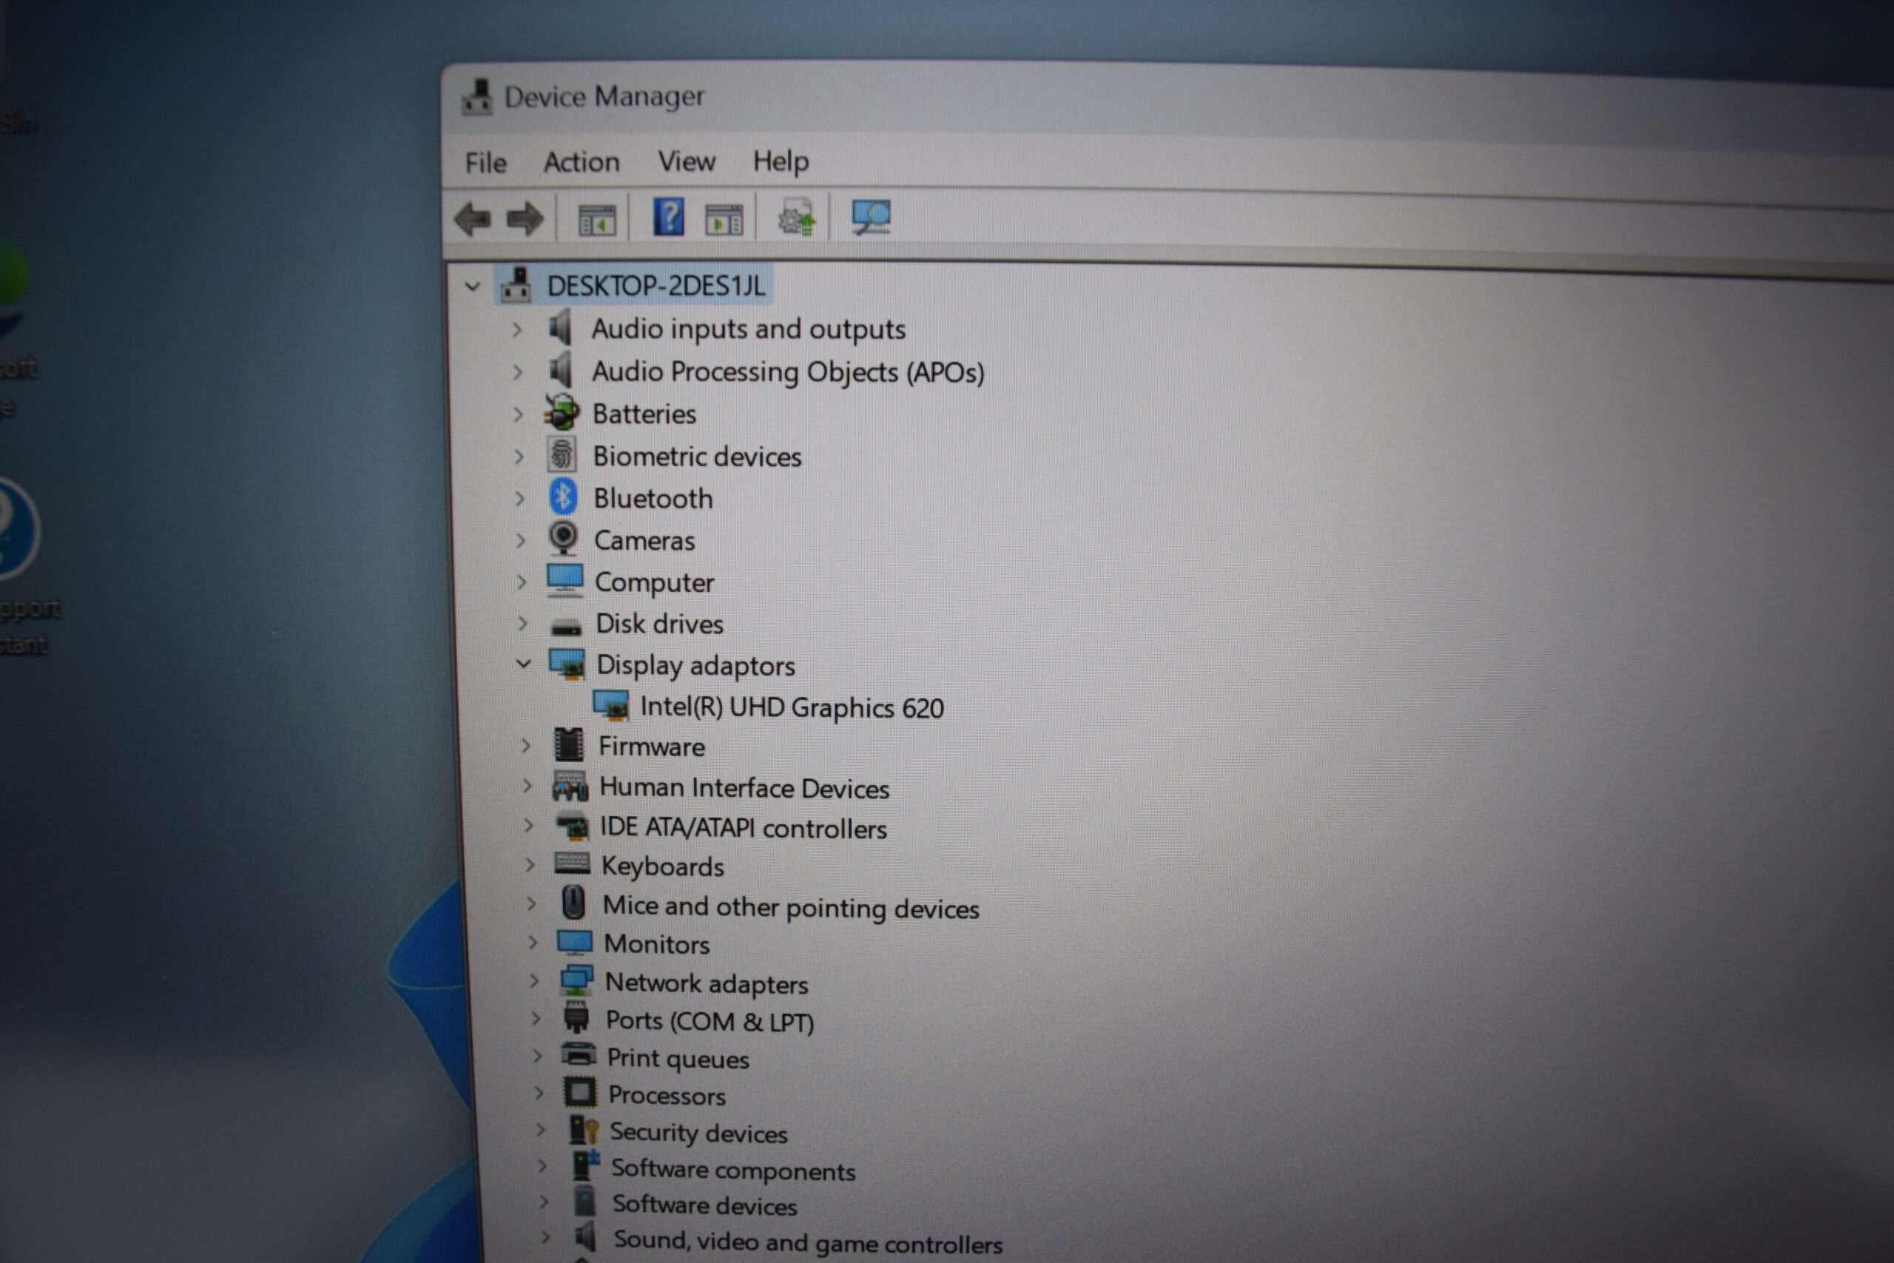Image resolution: width=1894 pixels, height=1263 pixels.
Task: Select the Biometric devices label
Action: (x=698, y=457)
